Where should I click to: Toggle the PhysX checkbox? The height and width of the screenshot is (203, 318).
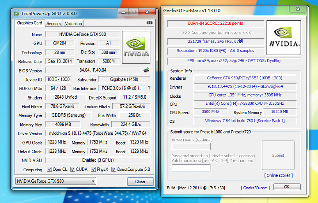[x=93, y=169]
